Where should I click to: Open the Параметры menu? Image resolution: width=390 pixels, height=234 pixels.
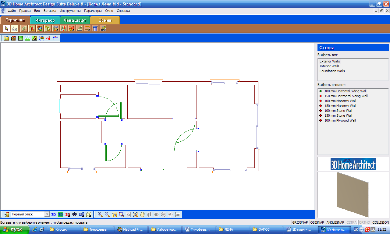pos(93,11)
